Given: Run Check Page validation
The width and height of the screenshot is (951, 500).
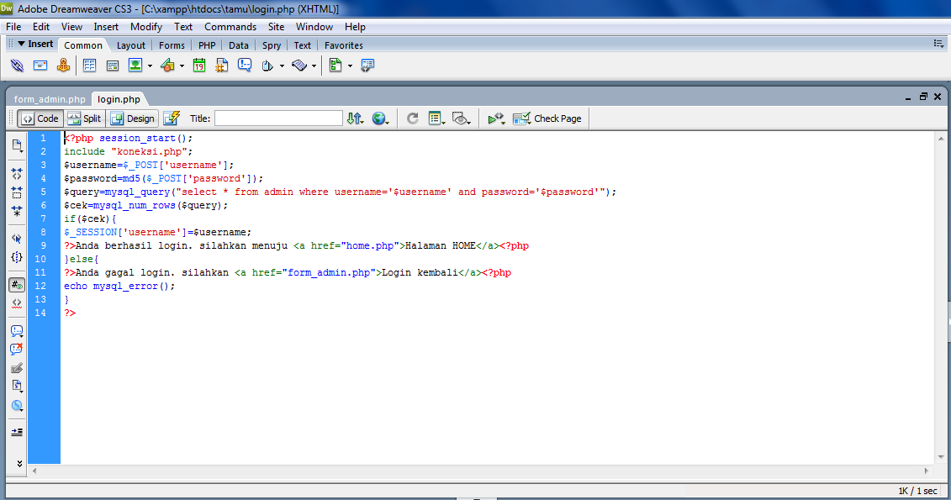Looking at the screenshot, I should coord(547,118).
